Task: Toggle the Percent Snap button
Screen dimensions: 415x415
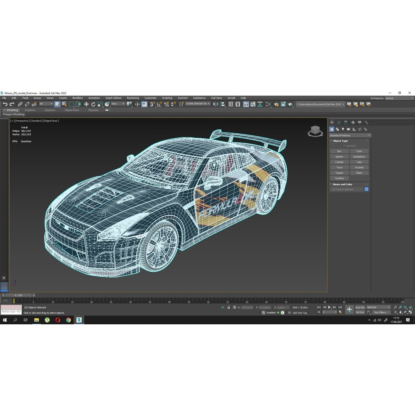Action: [x=166, y=104]
